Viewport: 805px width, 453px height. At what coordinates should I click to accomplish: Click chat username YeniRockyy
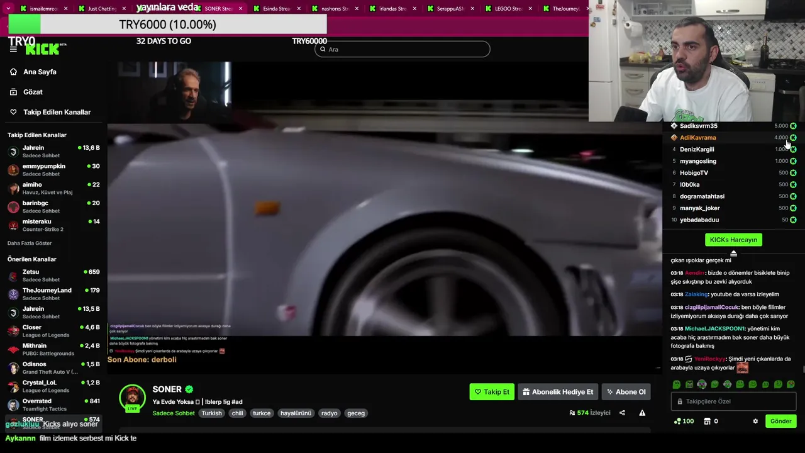[710, 359]
